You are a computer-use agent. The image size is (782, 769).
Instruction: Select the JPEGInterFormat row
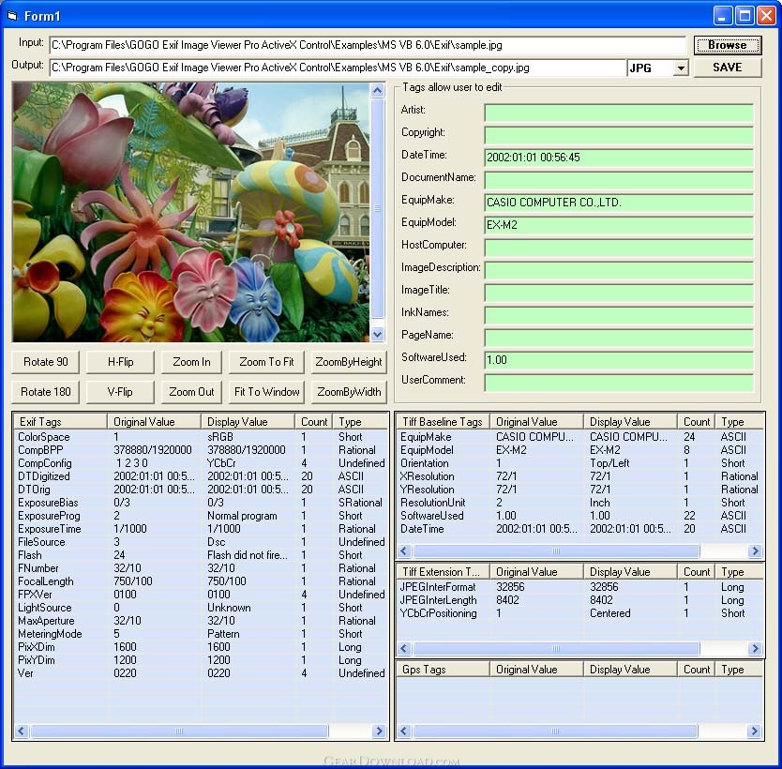[x=580, y=587]
